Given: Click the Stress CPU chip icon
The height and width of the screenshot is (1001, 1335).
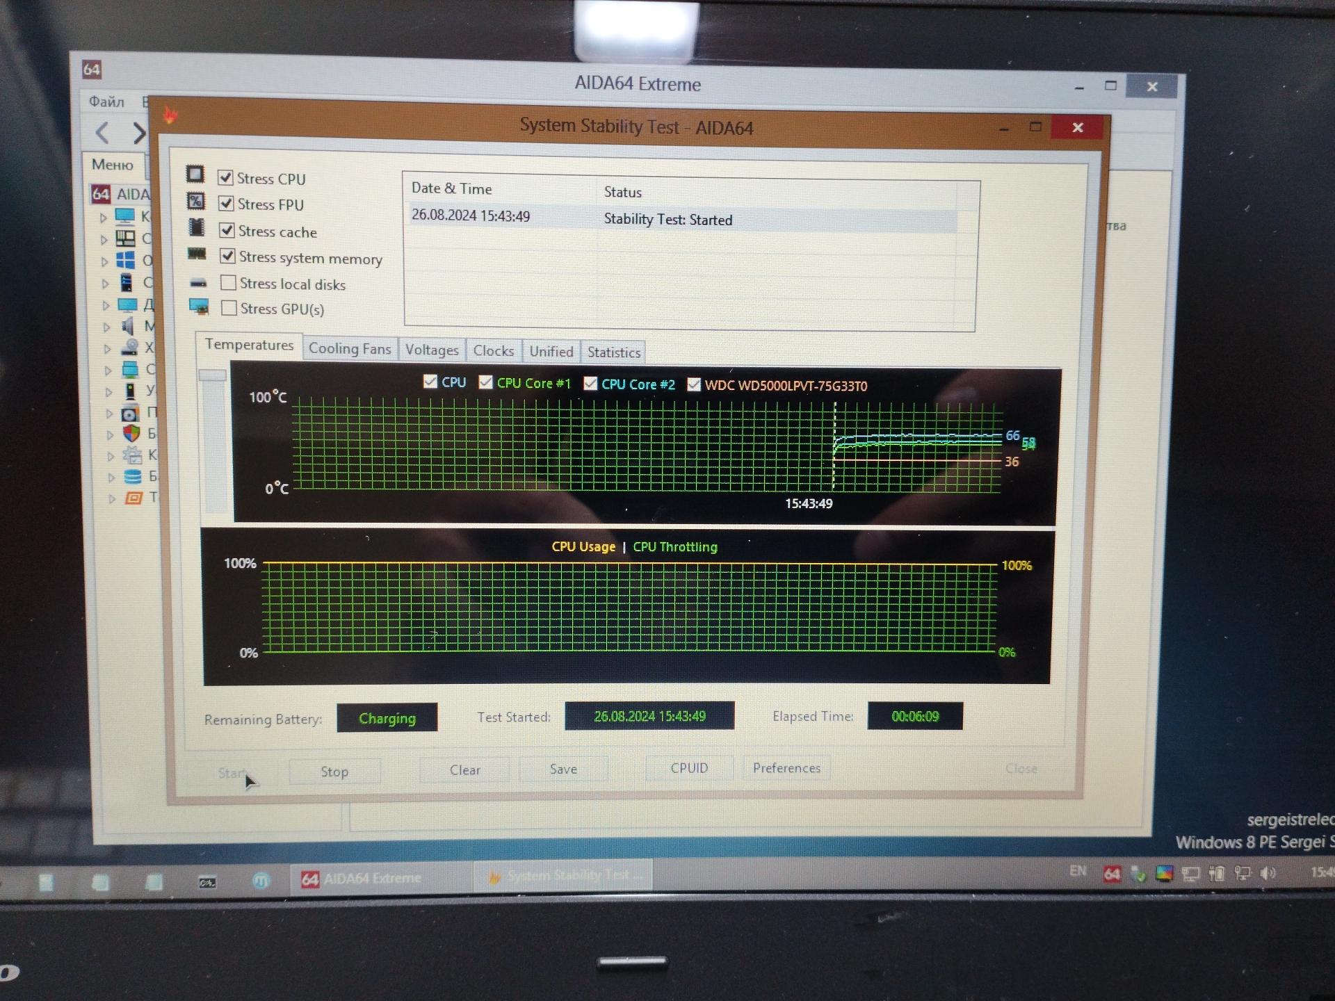Looking at the screenshot, I should (x=195, y=174).
